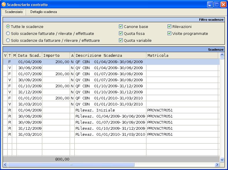Click the V column header
The height and width of the screenshot is (170, 228).
coord(5,55)
